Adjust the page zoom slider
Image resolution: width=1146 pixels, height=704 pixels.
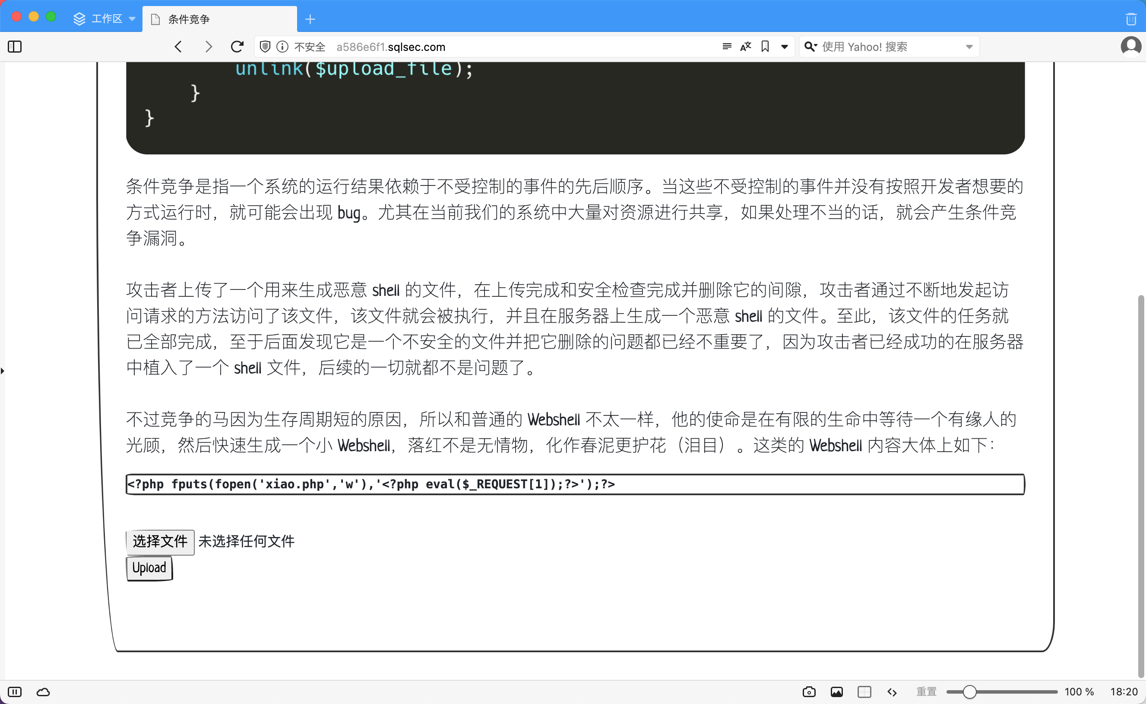(1001, 692)
